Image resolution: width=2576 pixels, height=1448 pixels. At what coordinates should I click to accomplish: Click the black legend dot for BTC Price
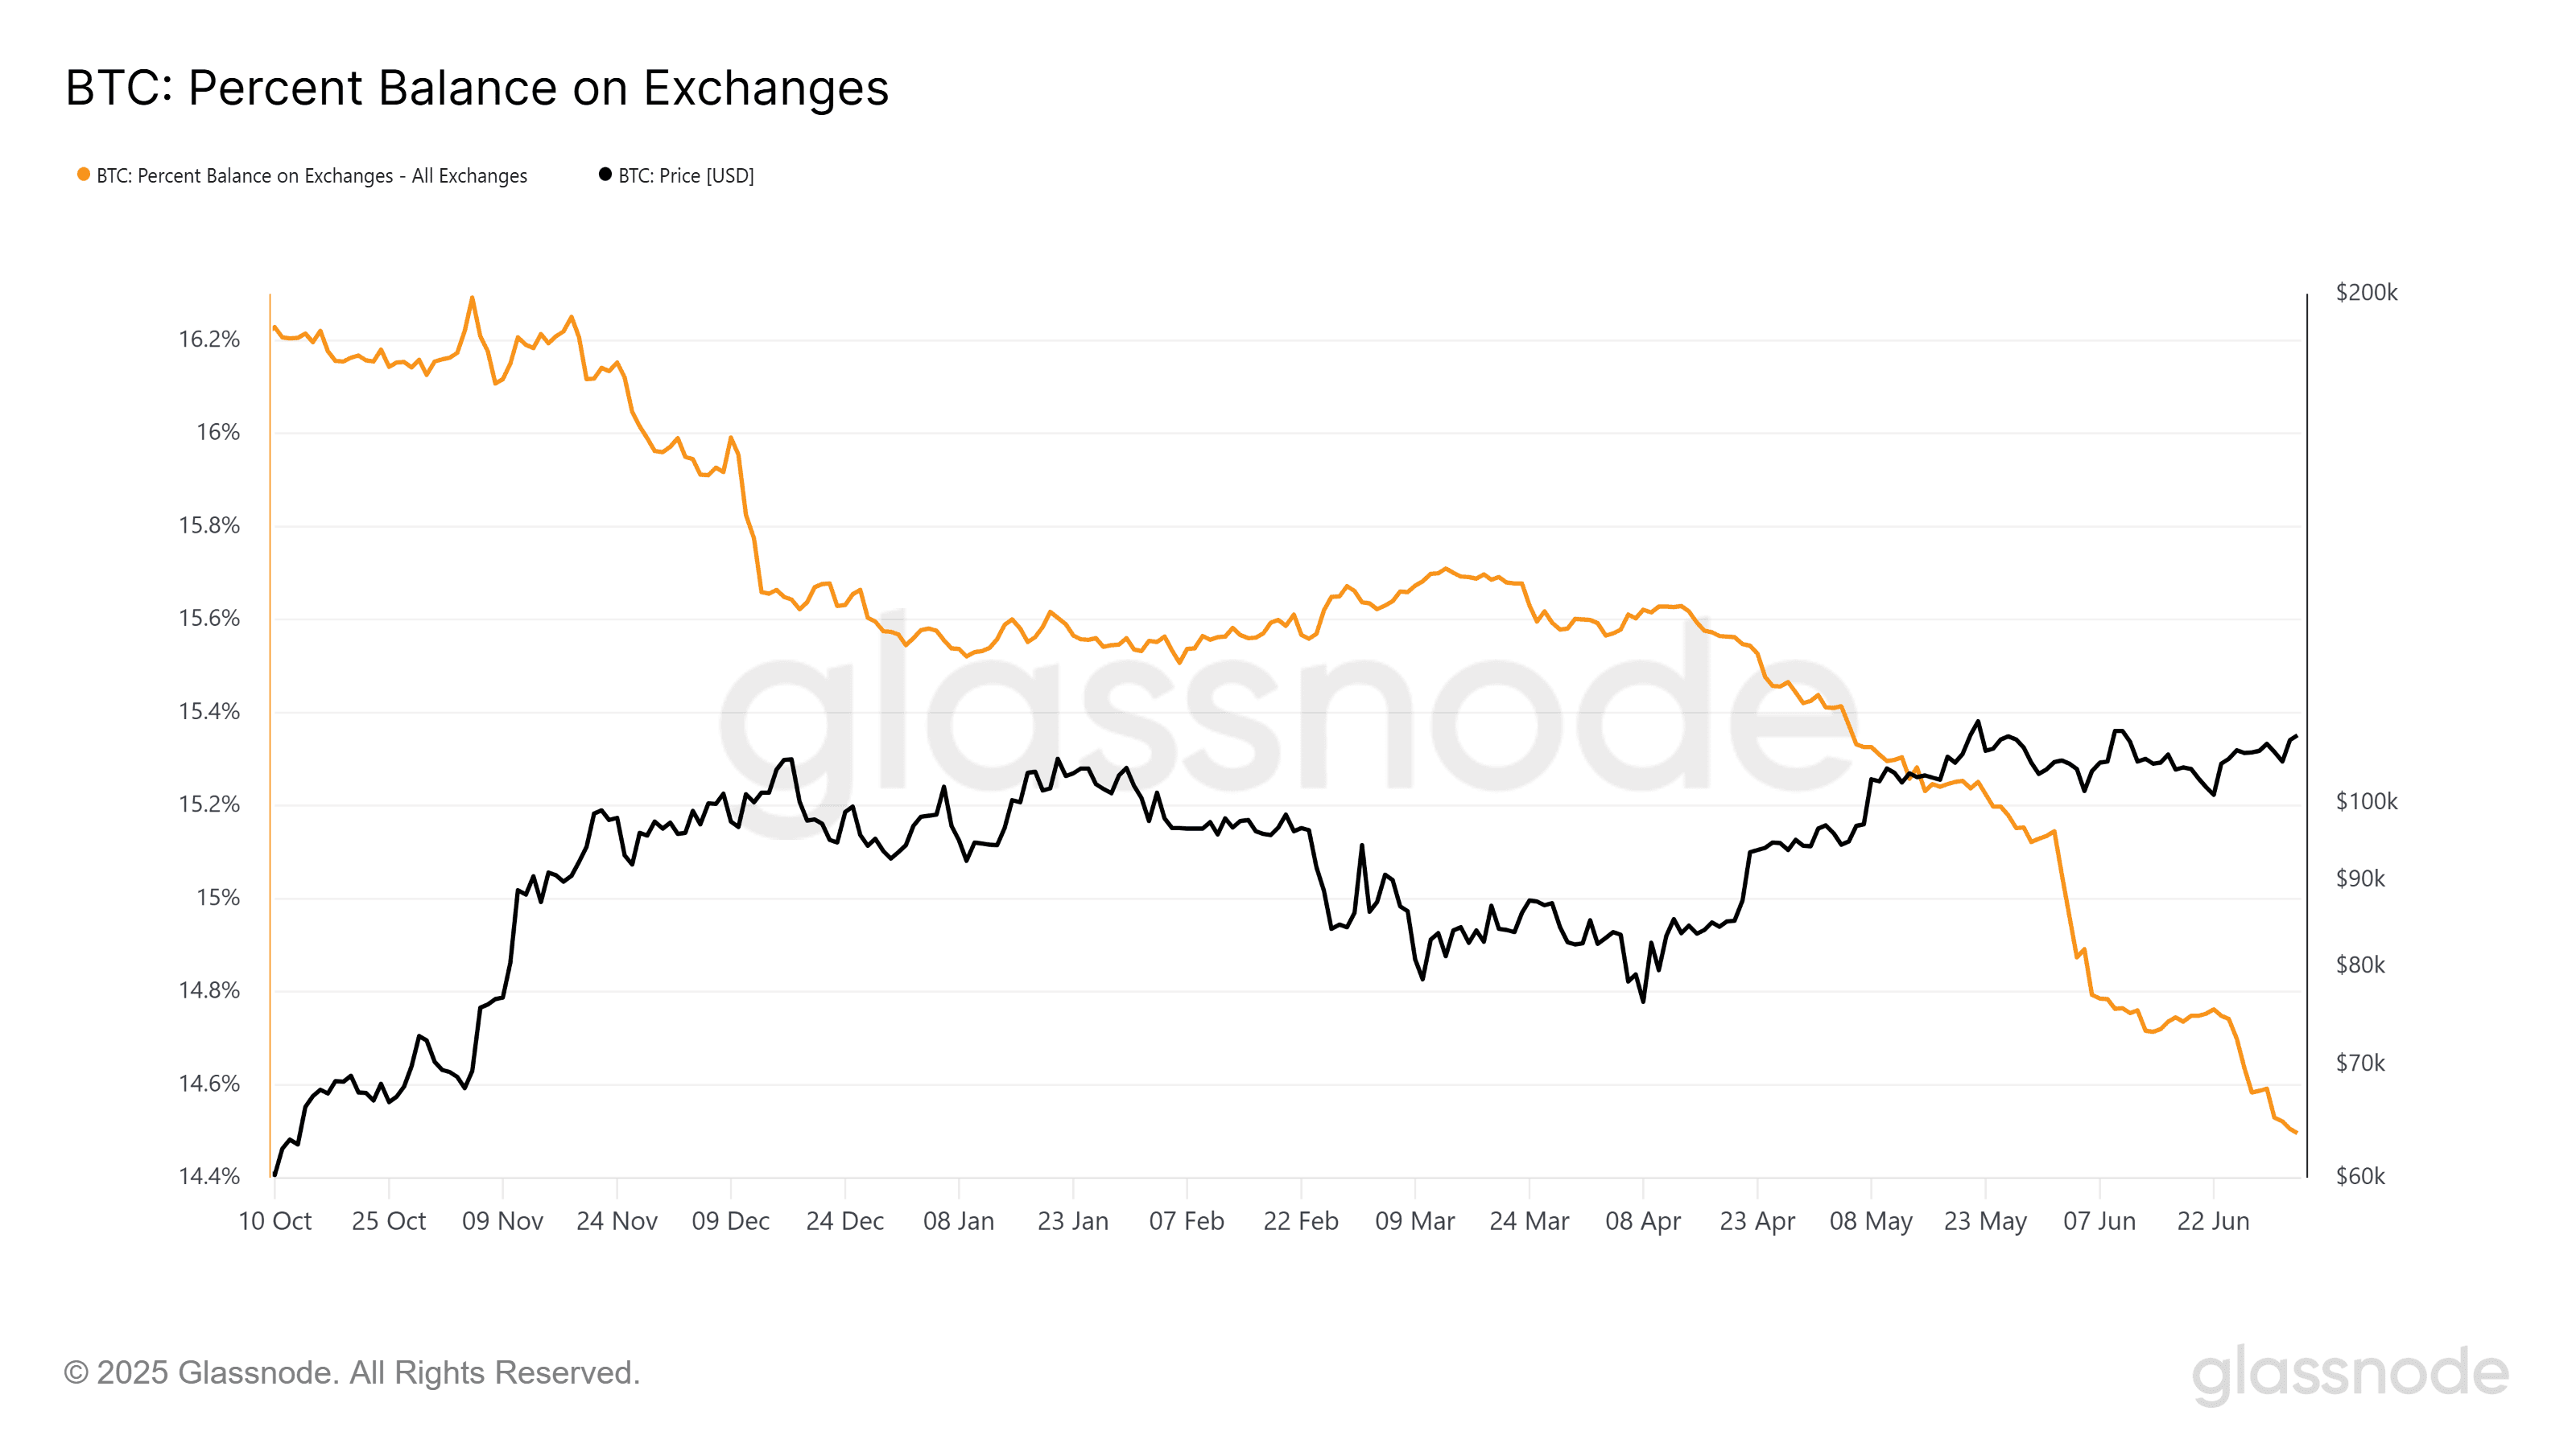click(x=605, y=174)
